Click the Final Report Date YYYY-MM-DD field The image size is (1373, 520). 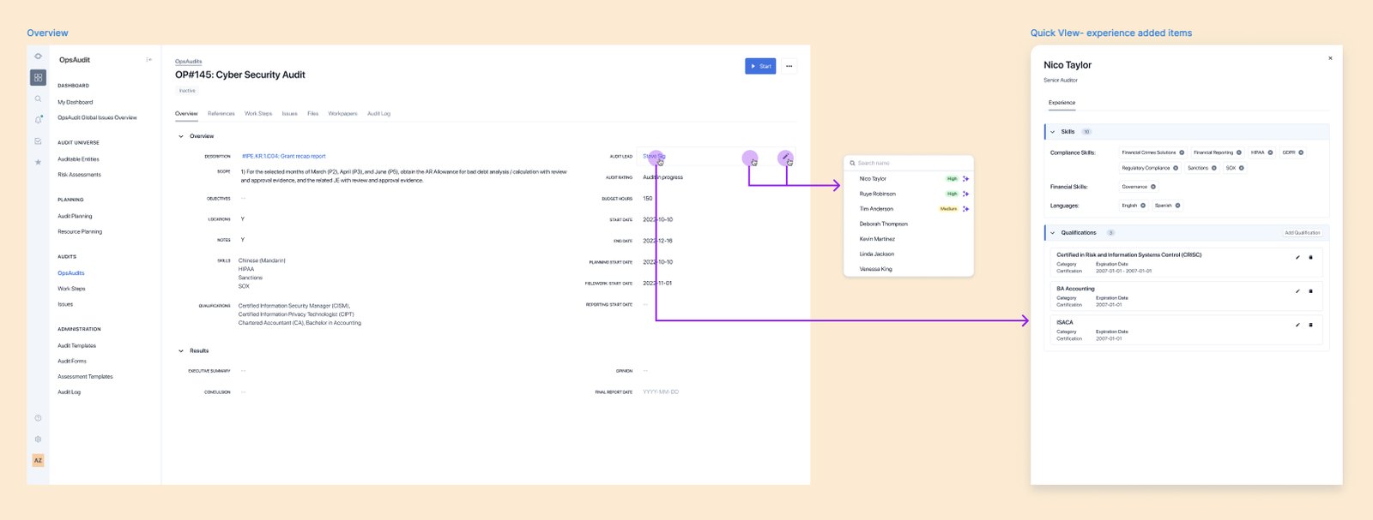(x=661, y=391)
